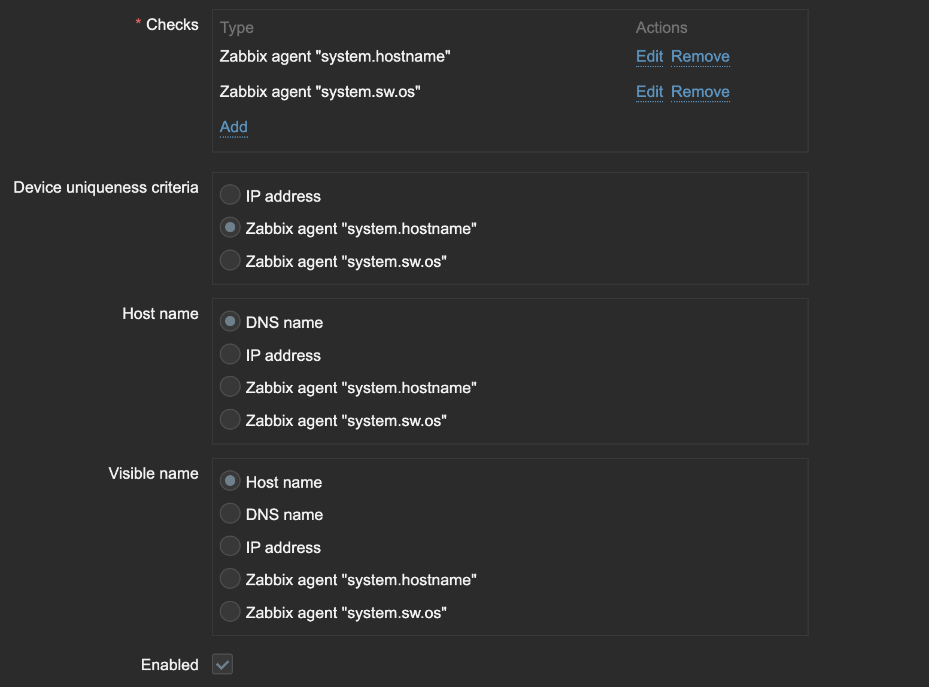Image resolution: width=929 pixels, height=687 pixels.
Task: Toggle the Enabled checkbox
Action: pos(223,664)
